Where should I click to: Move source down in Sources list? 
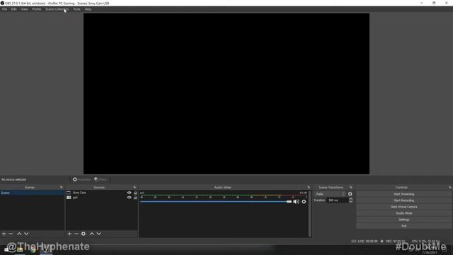(99, 234)
